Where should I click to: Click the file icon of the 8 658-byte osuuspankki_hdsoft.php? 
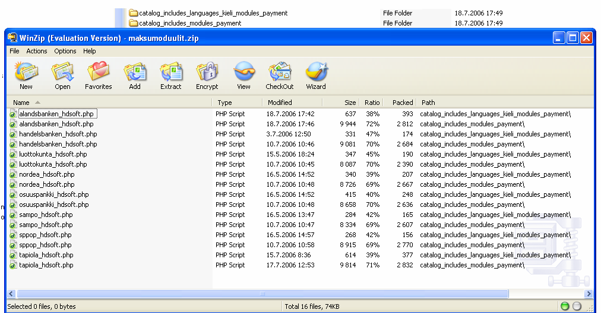click(13, 205)
